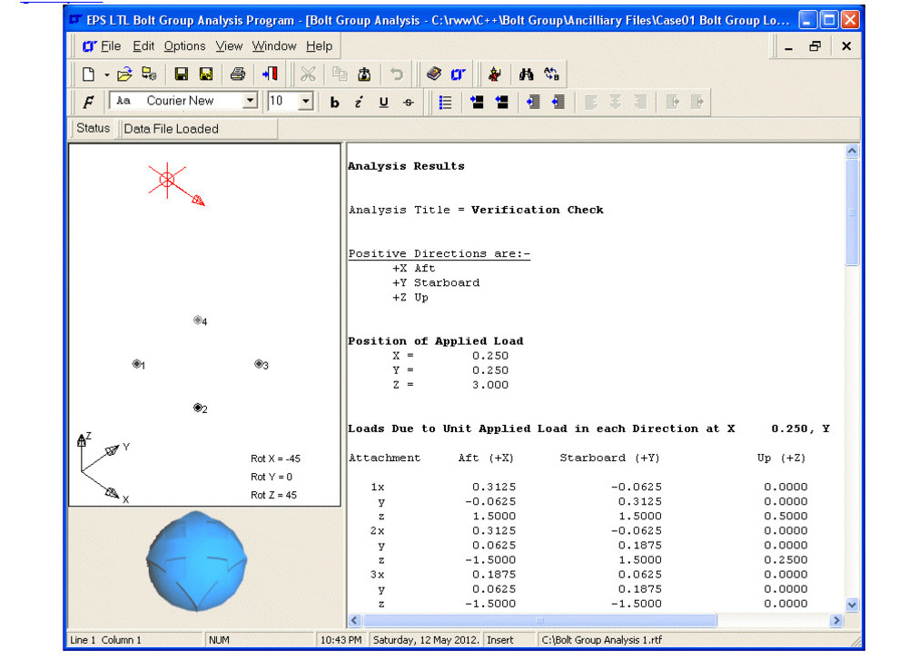
Task: Click the second black block arrow icon
Action: coord(501,102)
